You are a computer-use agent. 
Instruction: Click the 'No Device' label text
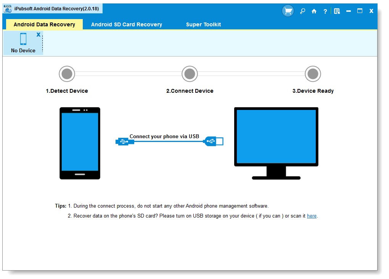(23, 50)
